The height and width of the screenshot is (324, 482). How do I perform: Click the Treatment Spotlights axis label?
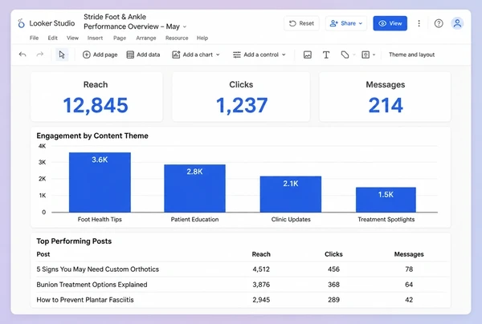386,220
